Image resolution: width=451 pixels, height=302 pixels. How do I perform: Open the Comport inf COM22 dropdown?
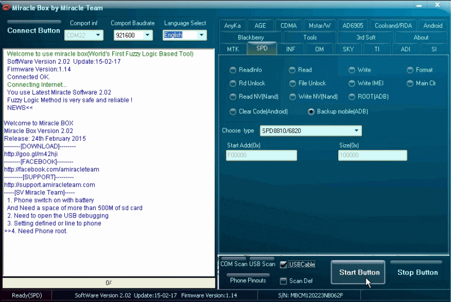(98, 35)
